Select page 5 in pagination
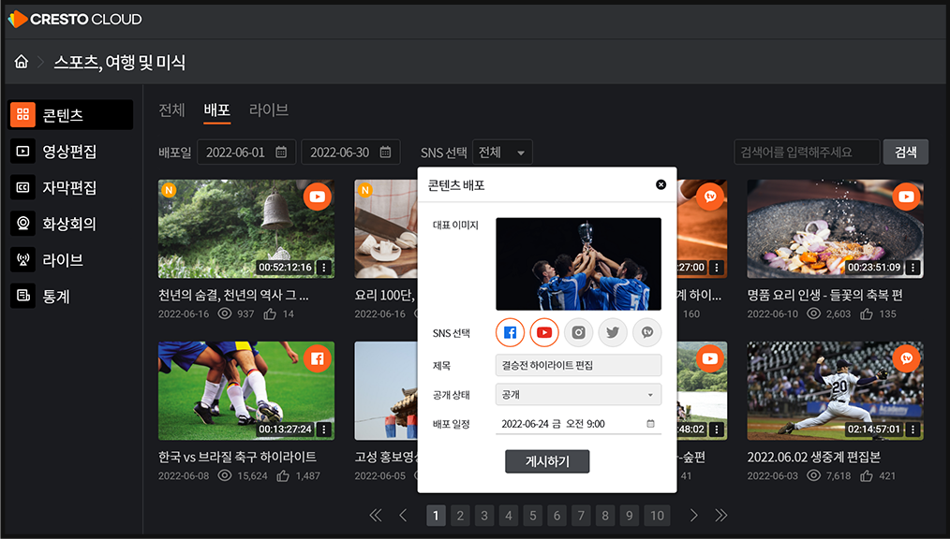 pos(532,516)
